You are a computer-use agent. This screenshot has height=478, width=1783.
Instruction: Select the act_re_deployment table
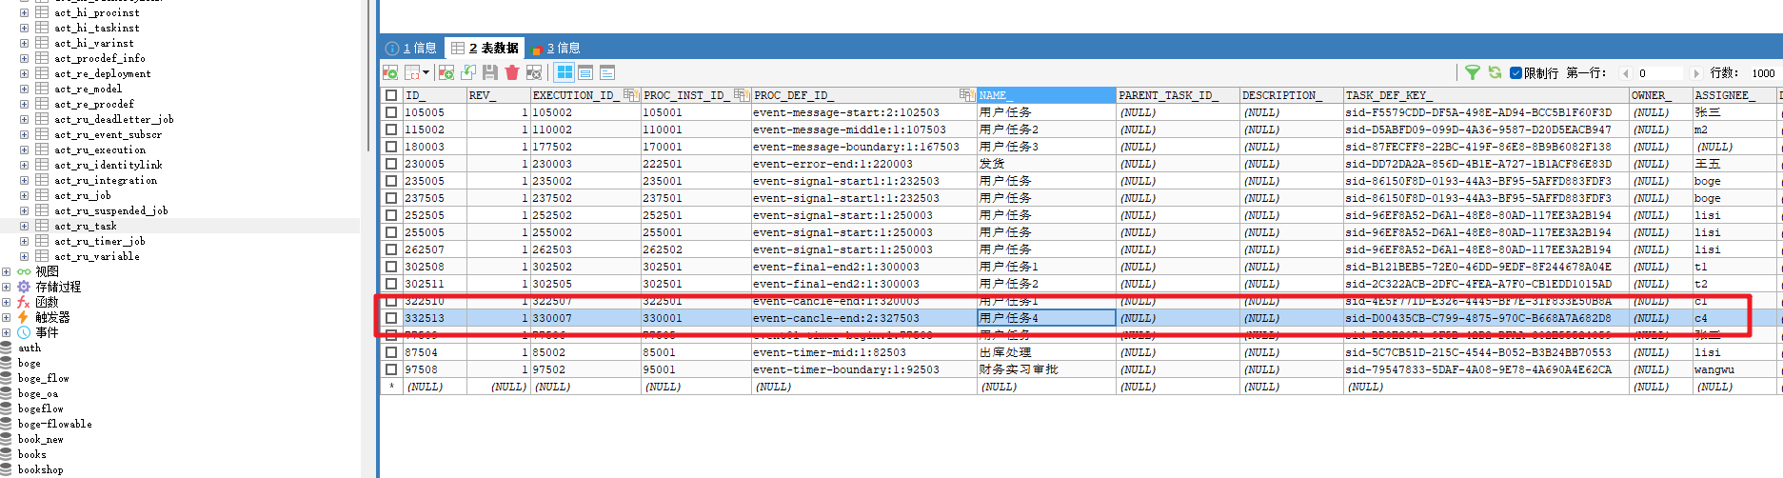tap(103, 73)
